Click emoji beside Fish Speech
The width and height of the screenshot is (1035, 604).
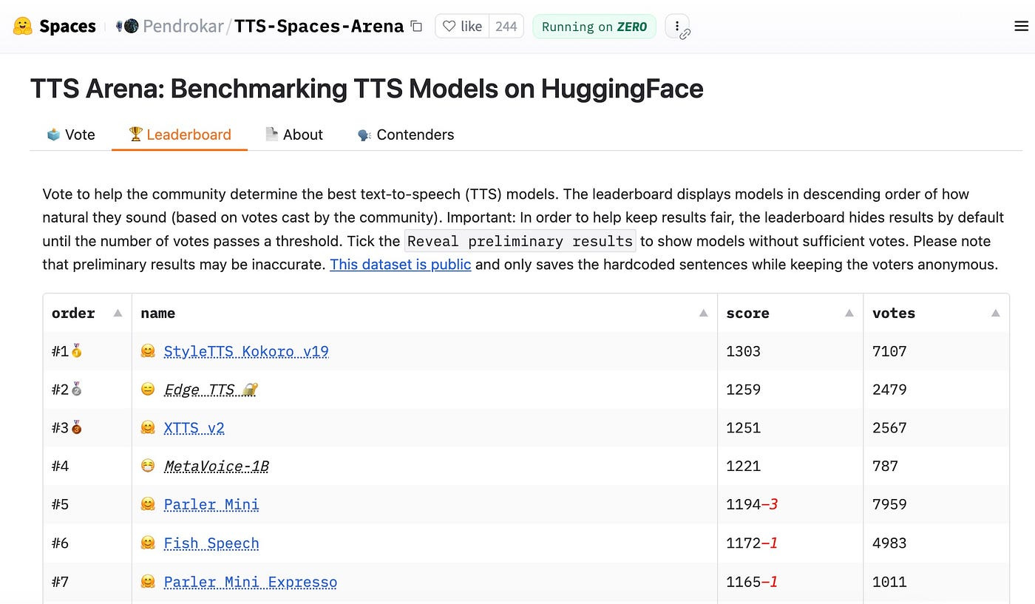[x=148, y=543]
